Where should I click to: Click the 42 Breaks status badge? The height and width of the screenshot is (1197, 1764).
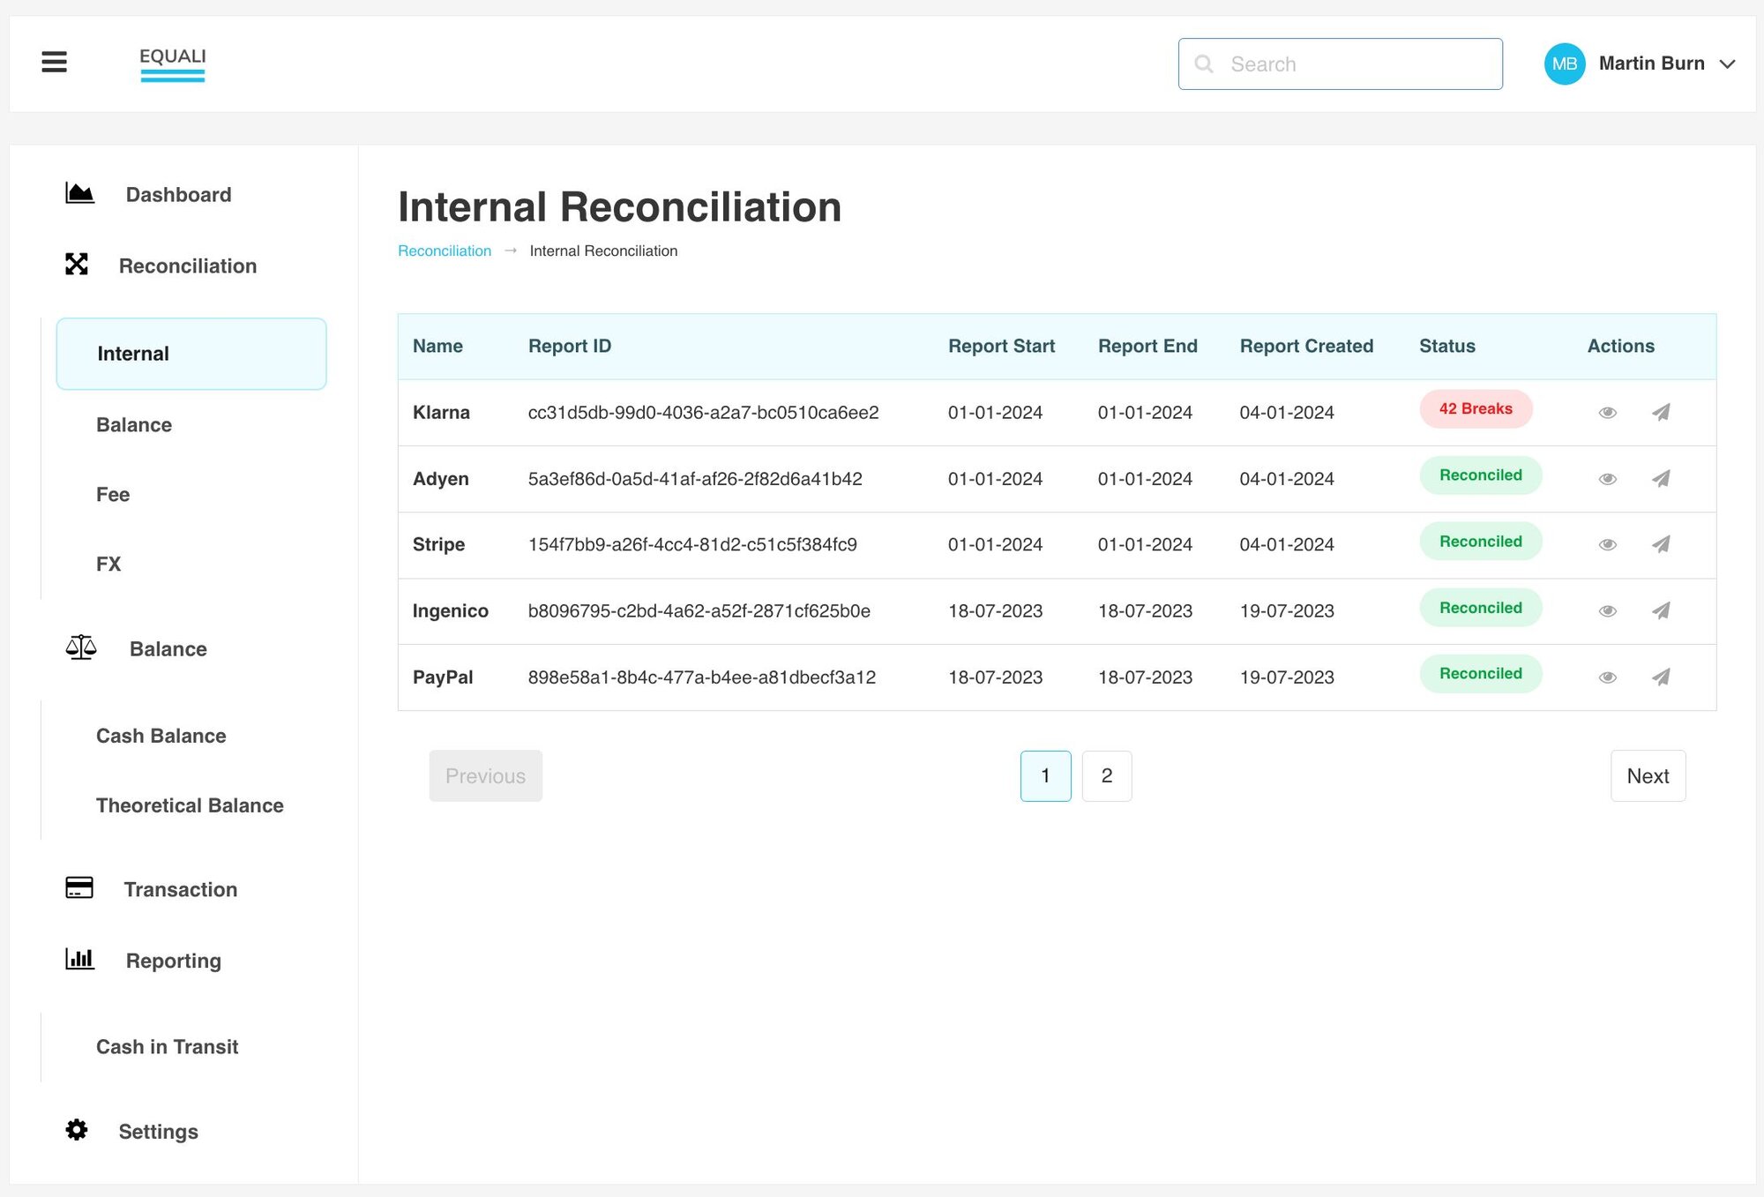[x=1475, y=409]
